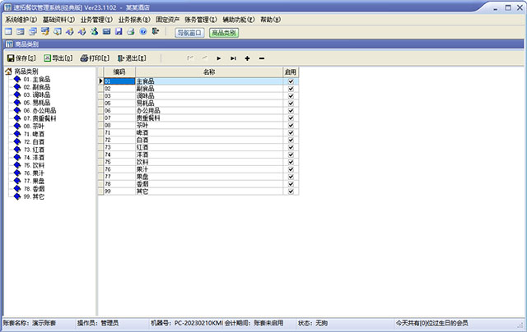527x332 pixels.
Task: Collapse the 商品类别 tree root node
Action: (x=9, y=72)
